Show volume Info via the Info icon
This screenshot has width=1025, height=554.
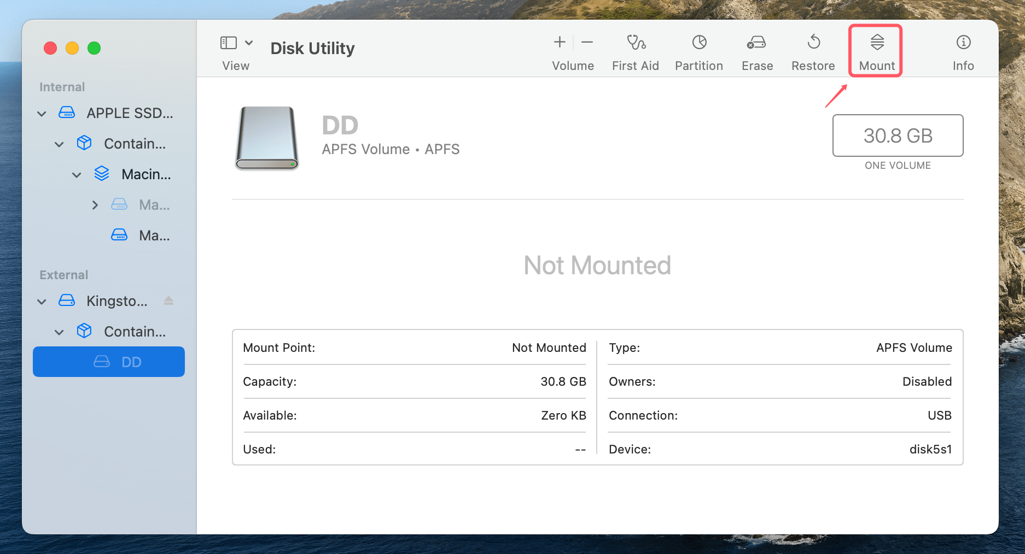tap(963, 49)
